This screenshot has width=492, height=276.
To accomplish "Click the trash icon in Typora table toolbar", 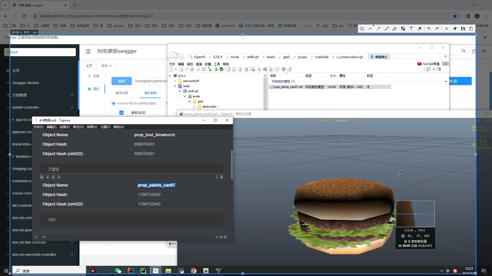I will pos(222,177).
